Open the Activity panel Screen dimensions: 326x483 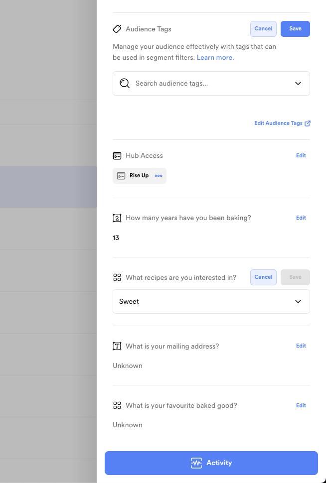[x=211, y=463]
